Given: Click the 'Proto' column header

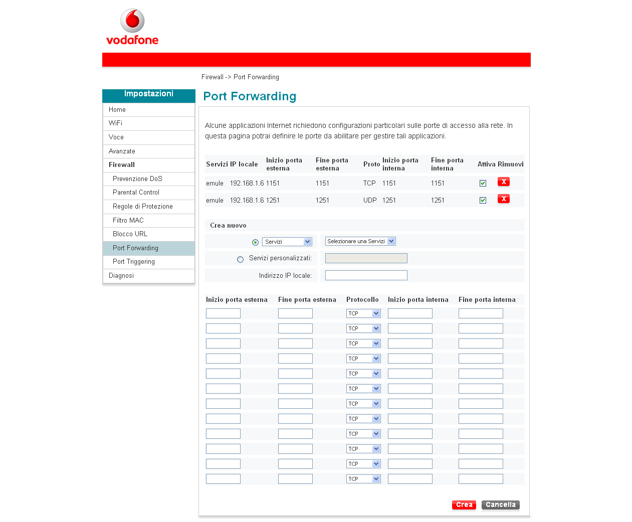Looking at the screenshot, I should [x=371, y=164].
